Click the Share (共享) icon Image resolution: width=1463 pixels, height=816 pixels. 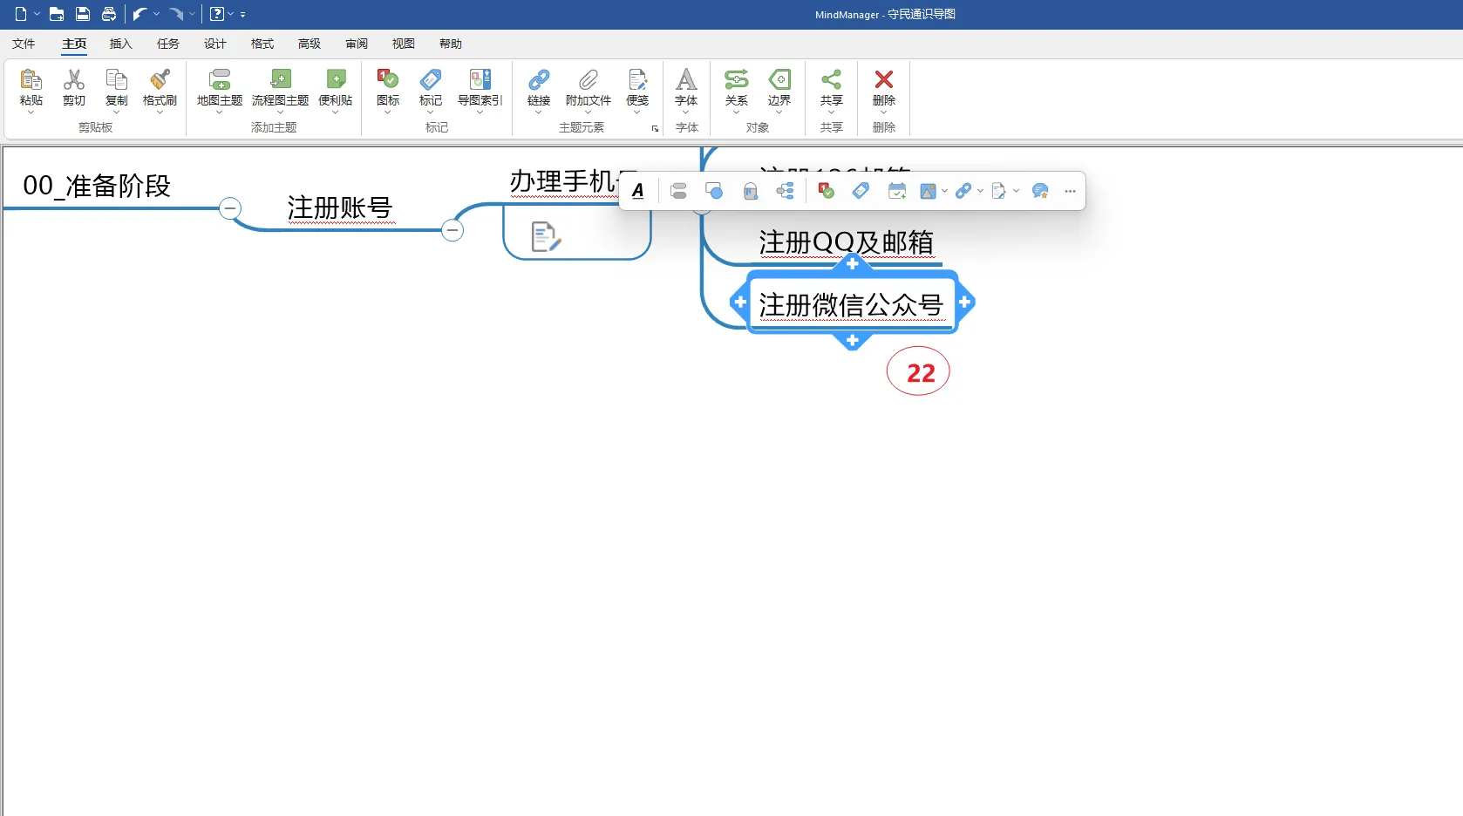coord(832,80)
